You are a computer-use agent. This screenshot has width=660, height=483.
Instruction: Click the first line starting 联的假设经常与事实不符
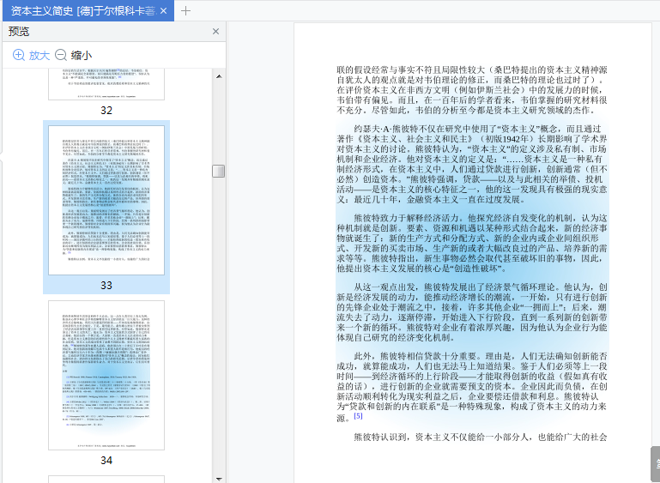472,69
